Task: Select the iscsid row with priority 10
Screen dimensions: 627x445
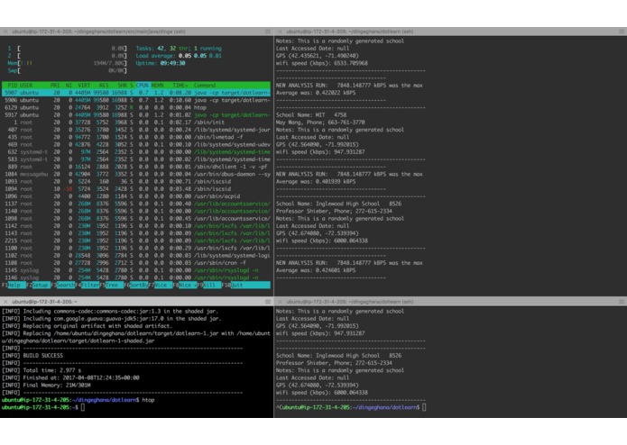Action: 136,189
